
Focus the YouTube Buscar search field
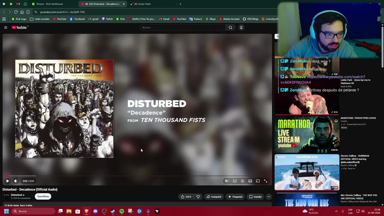[x=183, y=28]
